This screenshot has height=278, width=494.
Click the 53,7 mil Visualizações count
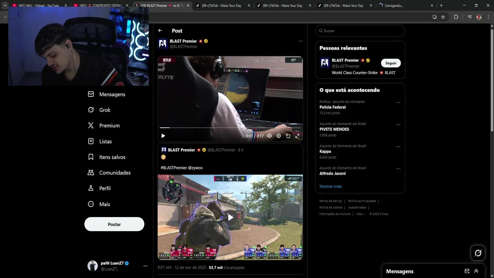pos(227,268)
